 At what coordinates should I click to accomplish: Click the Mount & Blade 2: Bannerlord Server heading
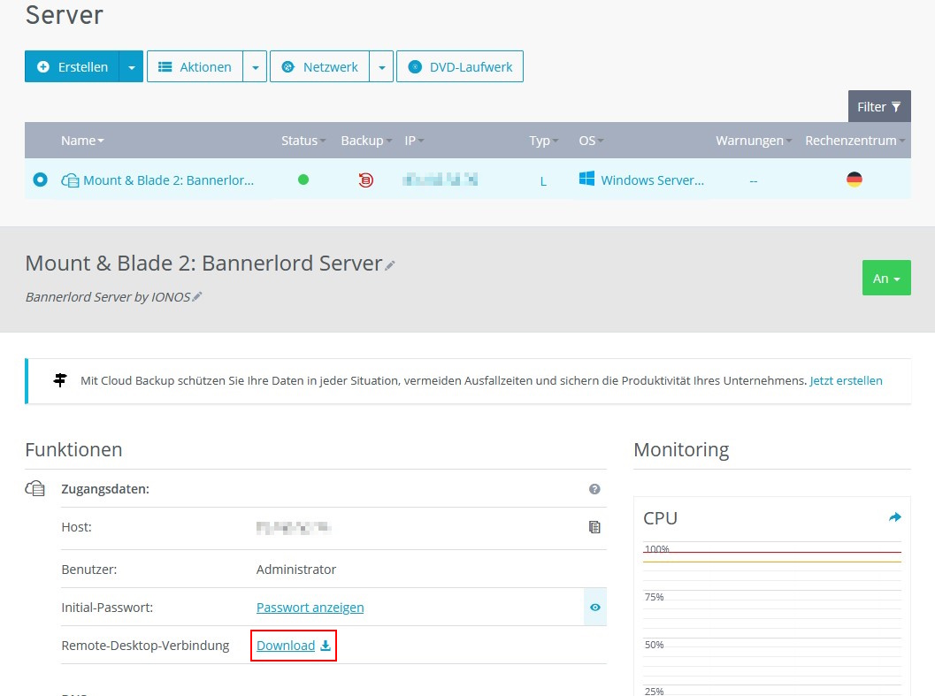coord(203,263)
